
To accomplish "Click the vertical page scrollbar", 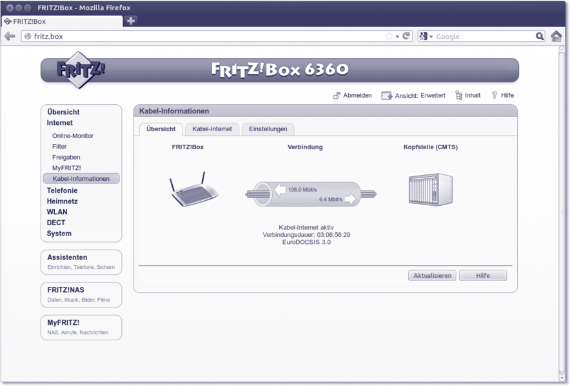I will pos(562,212).
